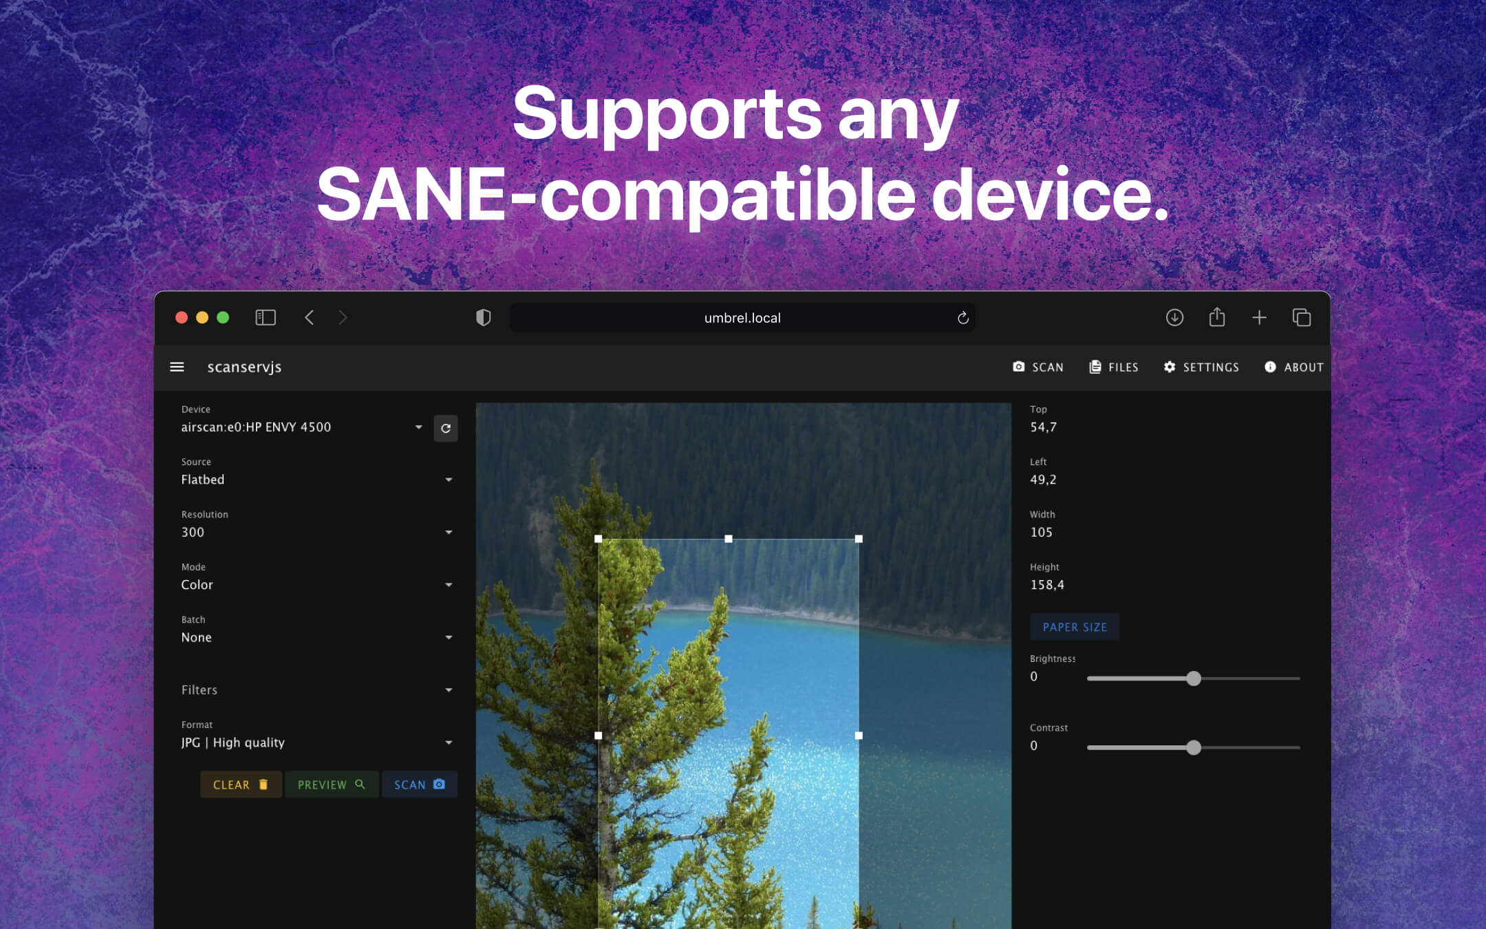Reload the umbrel.local page

point(962,317)
